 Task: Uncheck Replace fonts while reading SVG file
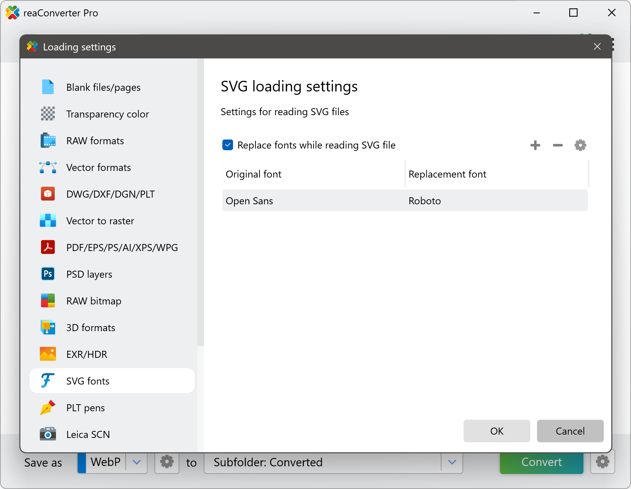tap(228, 145)
